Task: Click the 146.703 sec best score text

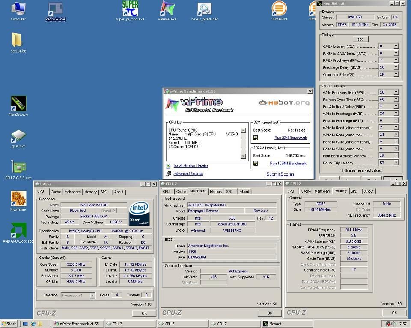Action: 295,155
